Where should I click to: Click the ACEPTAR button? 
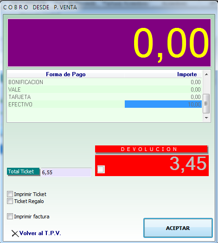coord(178,228)
